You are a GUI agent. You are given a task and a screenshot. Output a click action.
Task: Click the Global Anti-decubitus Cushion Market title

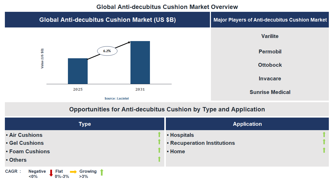tap(107, 20)
